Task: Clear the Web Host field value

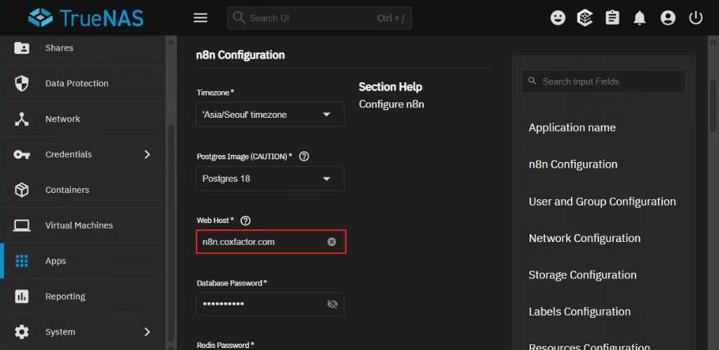Action: pos(332,242)
